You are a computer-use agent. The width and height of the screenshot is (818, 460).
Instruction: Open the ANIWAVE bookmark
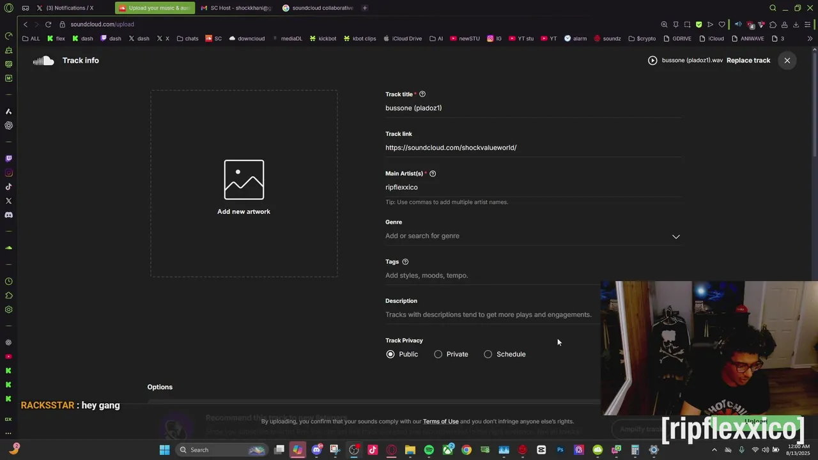(x=748, y=38)
